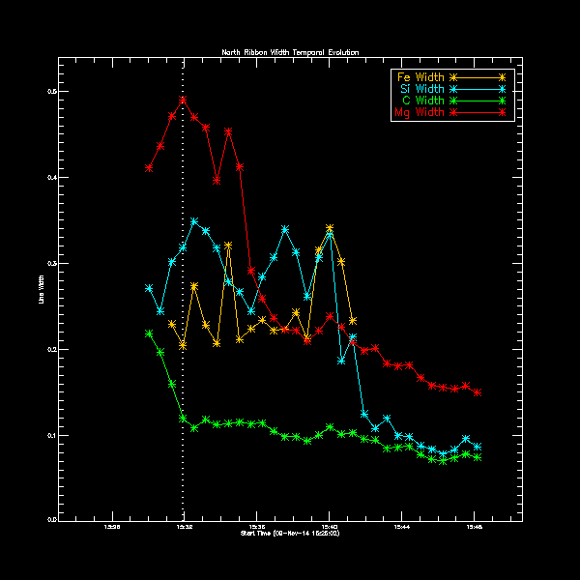Click the Start Time x-axis title

[x=290, y=534]
